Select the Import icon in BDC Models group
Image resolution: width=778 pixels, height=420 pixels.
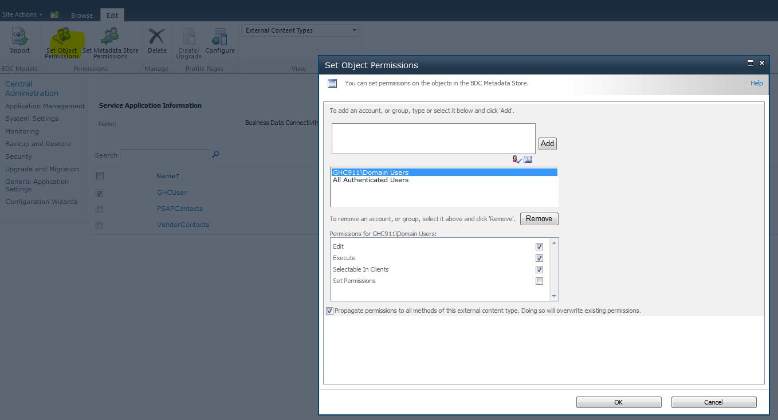tap(19, 40)
